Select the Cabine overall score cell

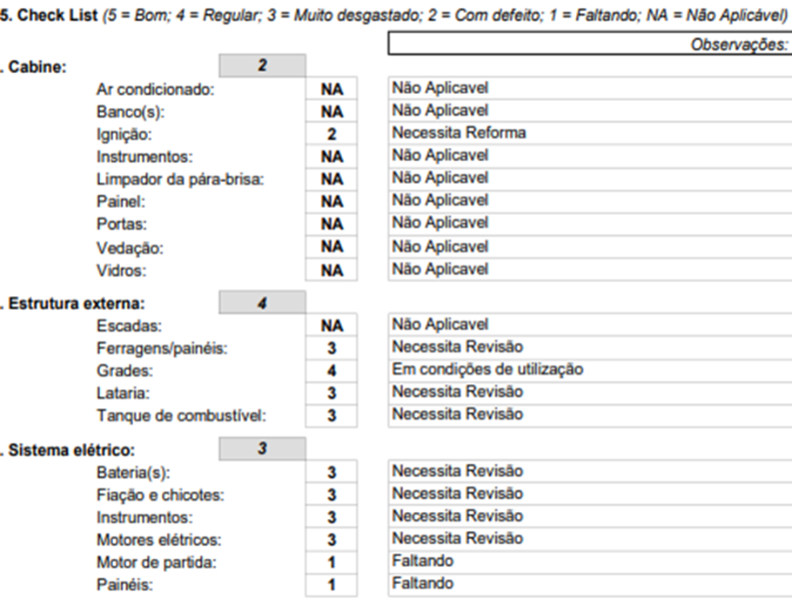click(x=262, y=66)
